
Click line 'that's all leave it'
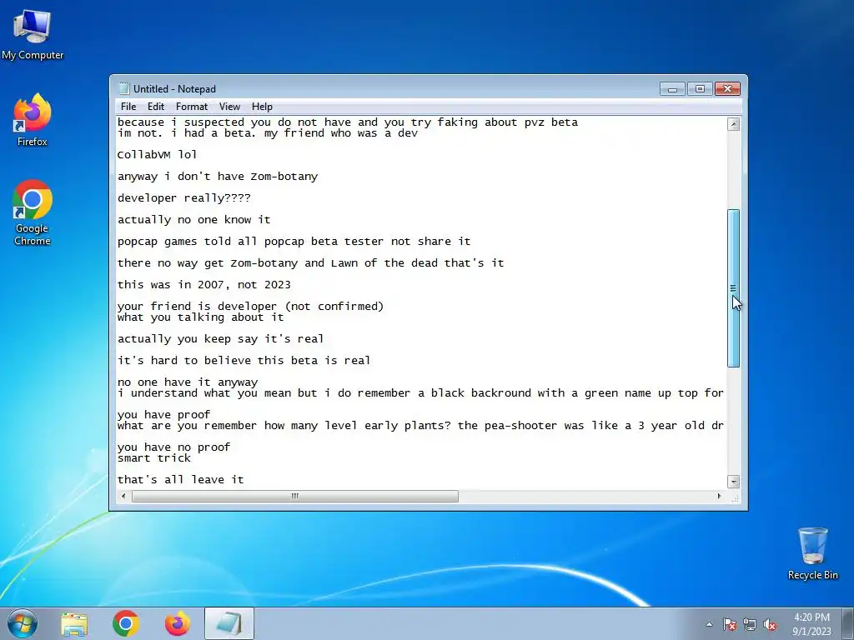point(181,479)
